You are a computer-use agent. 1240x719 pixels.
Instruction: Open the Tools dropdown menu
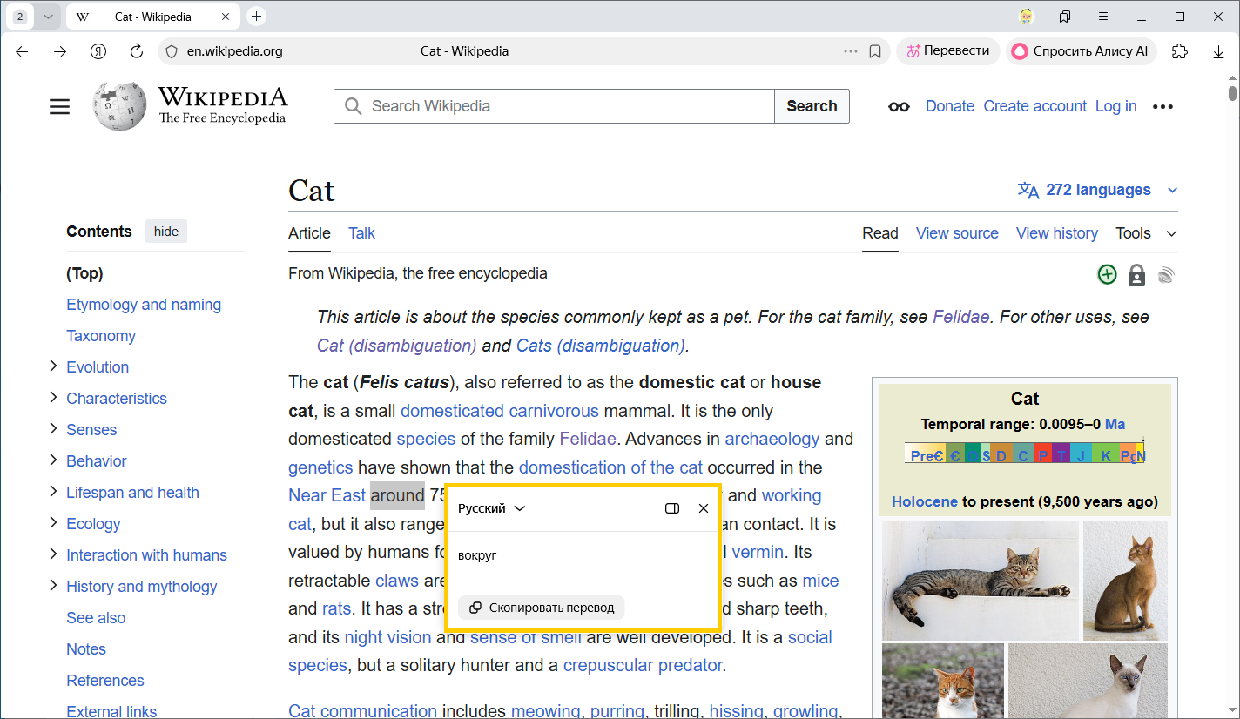[x=1145, y=233]
